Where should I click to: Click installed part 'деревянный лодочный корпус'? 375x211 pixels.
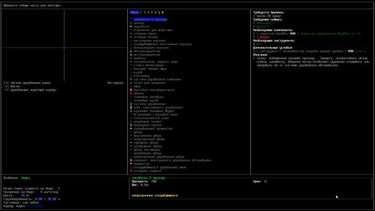coord(34,90)
